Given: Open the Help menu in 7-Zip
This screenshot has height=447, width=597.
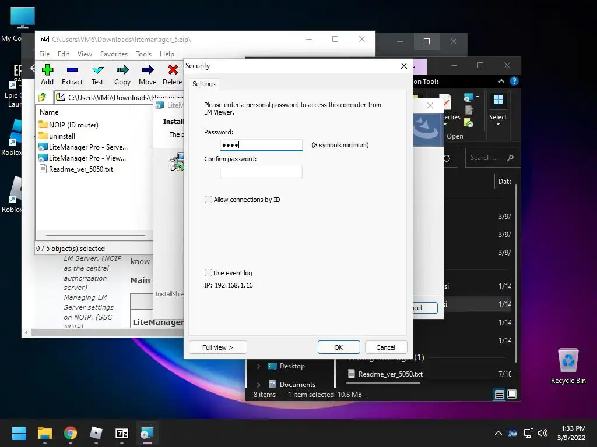Looking at the screenshot, I should click(167, 54).
